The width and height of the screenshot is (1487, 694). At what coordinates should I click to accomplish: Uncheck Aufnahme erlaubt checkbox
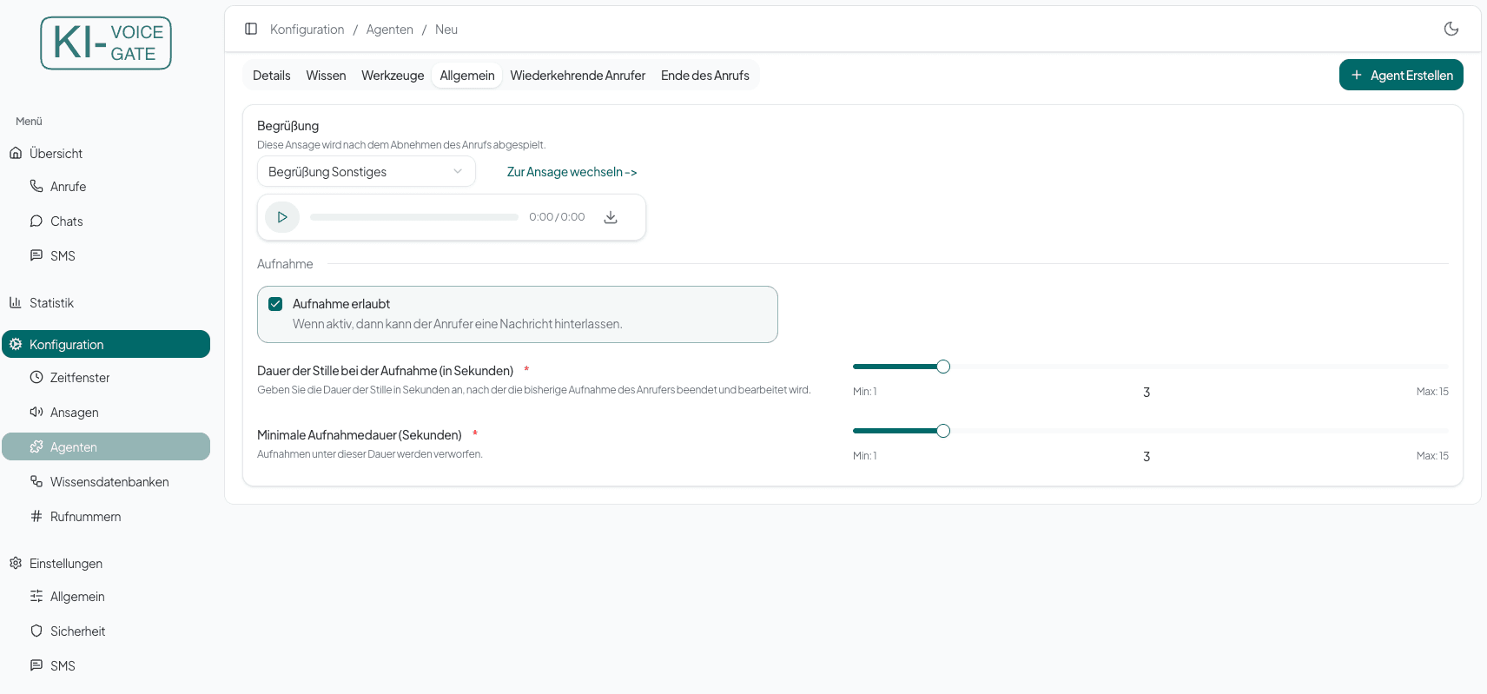click(x=275, y=304)
